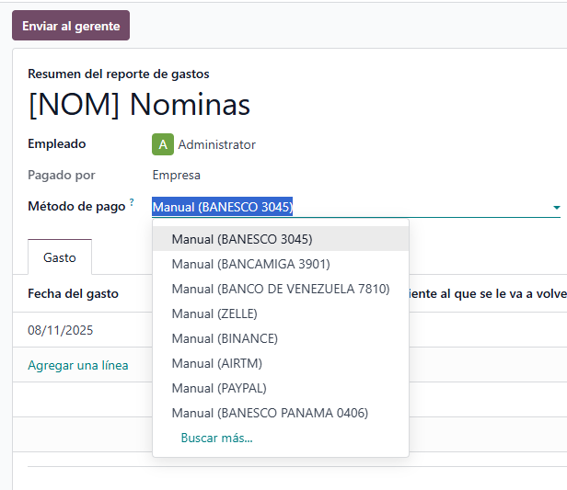Choose Manual (BANCAMIGA 3901) option

pos(281,264)
